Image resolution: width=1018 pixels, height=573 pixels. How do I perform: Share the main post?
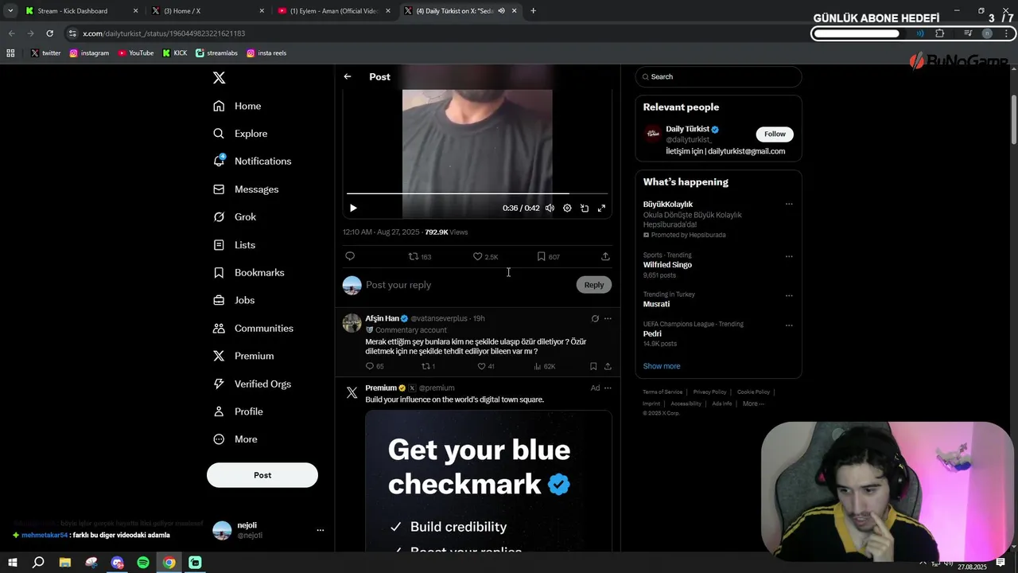pos(605,256)
